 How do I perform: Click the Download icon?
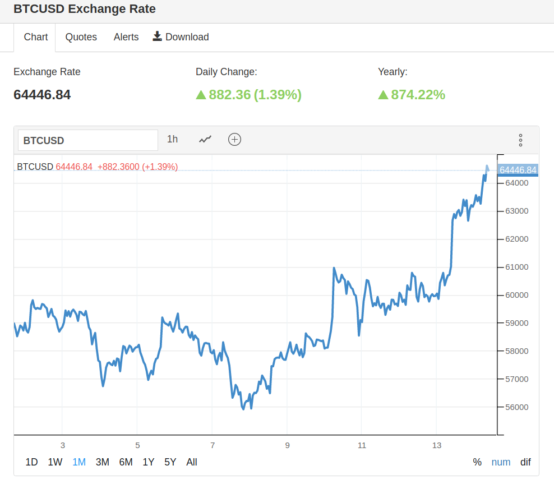click(158, 36)
